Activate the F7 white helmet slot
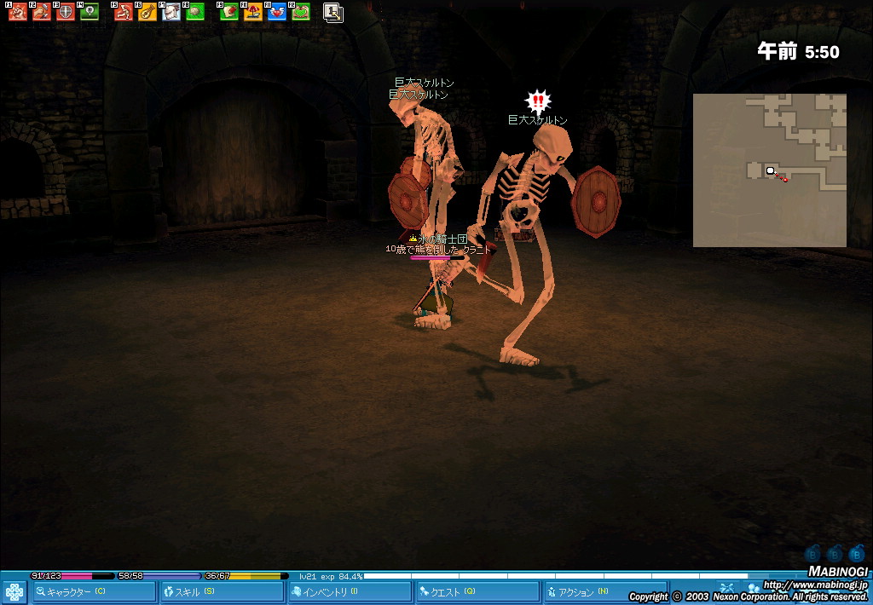 pyautogui.click(x=171, y=12)
